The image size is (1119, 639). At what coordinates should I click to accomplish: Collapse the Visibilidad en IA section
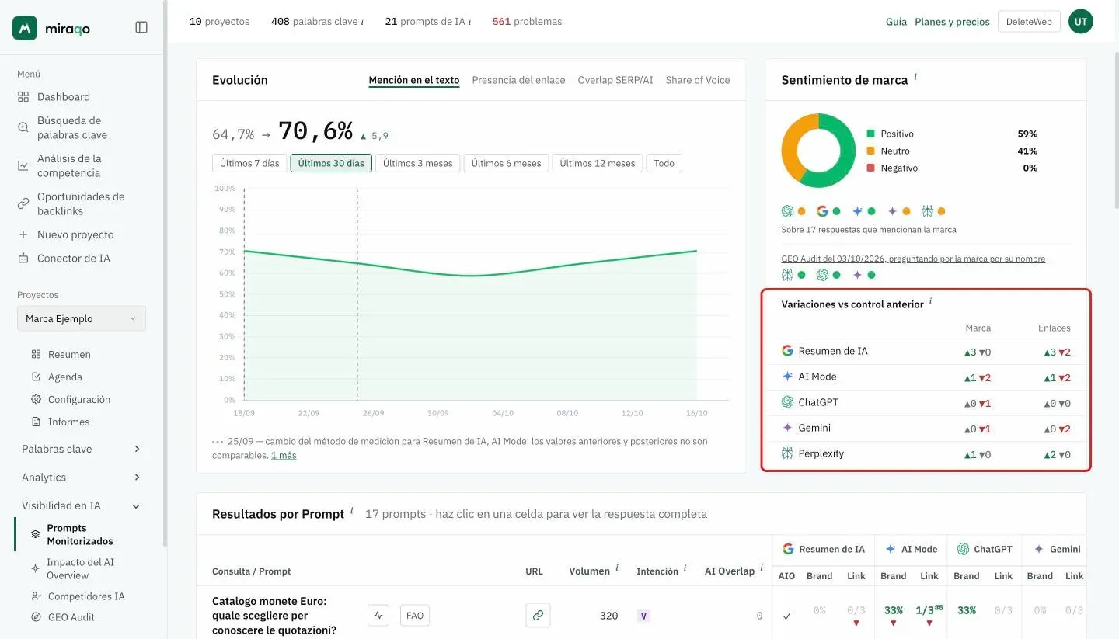pyautogui.click(x=82, y=505)
